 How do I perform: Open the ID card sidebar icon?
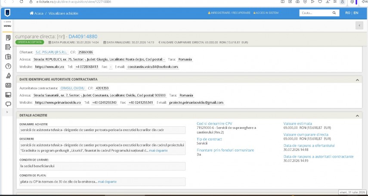8,85
